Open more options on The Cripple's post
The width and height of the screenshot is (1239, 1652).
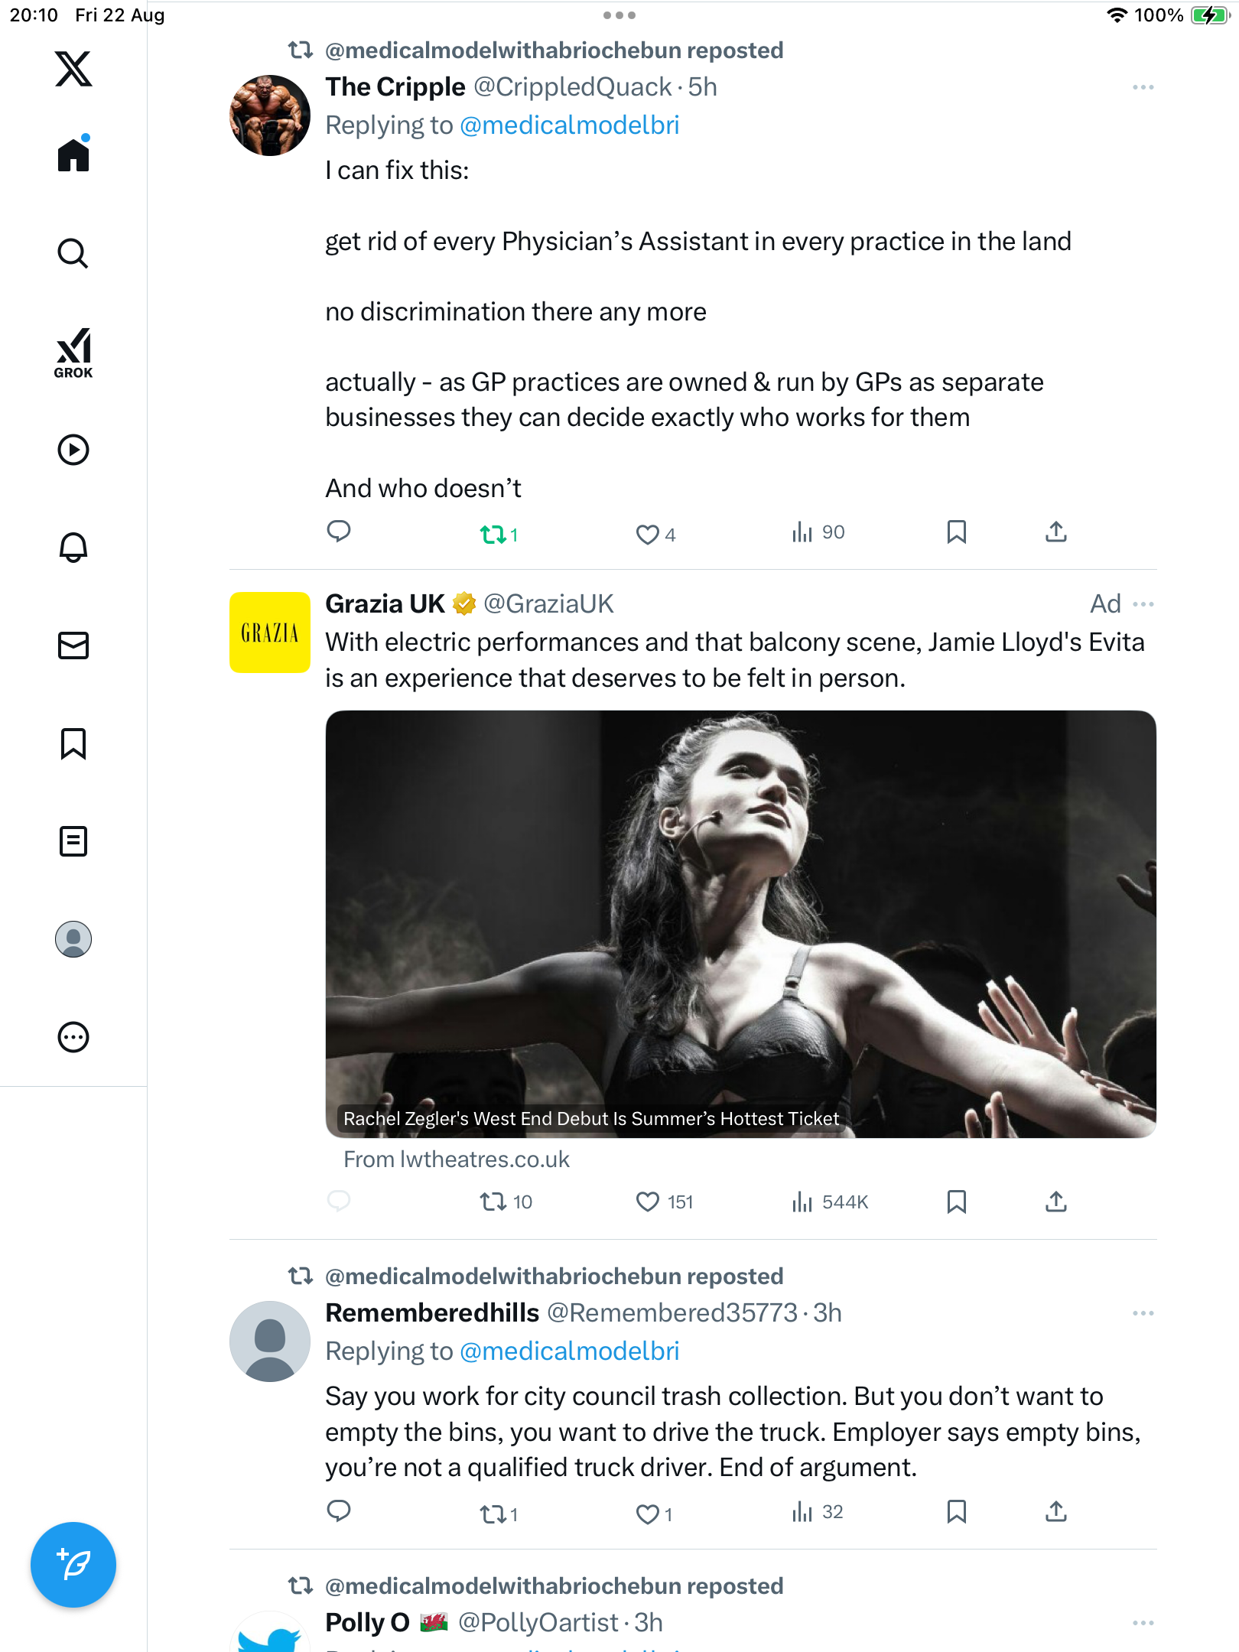pos(1143,88)
